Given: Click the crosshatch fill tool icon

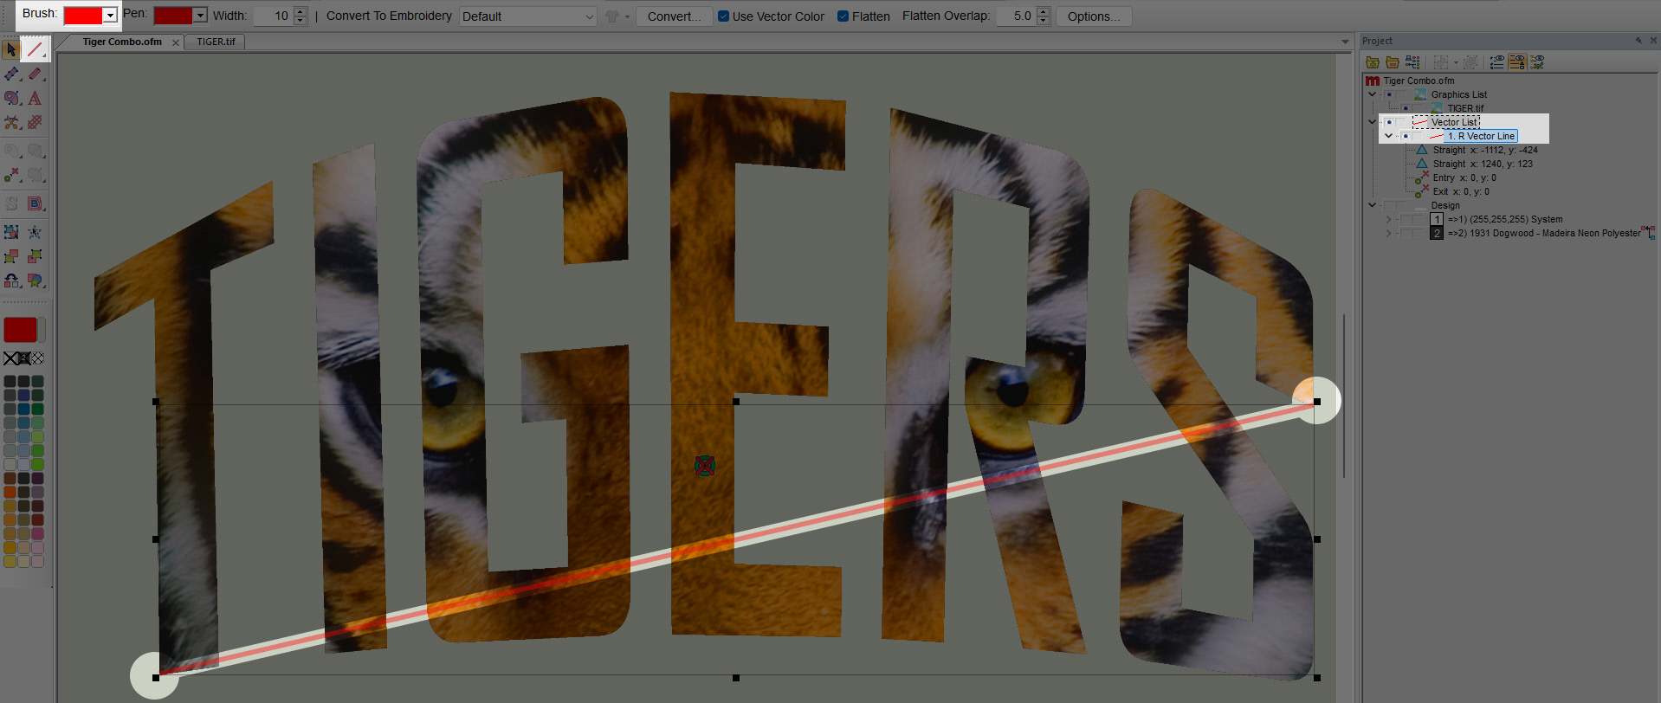Looking at the screenshot, I should coord(35,122).
